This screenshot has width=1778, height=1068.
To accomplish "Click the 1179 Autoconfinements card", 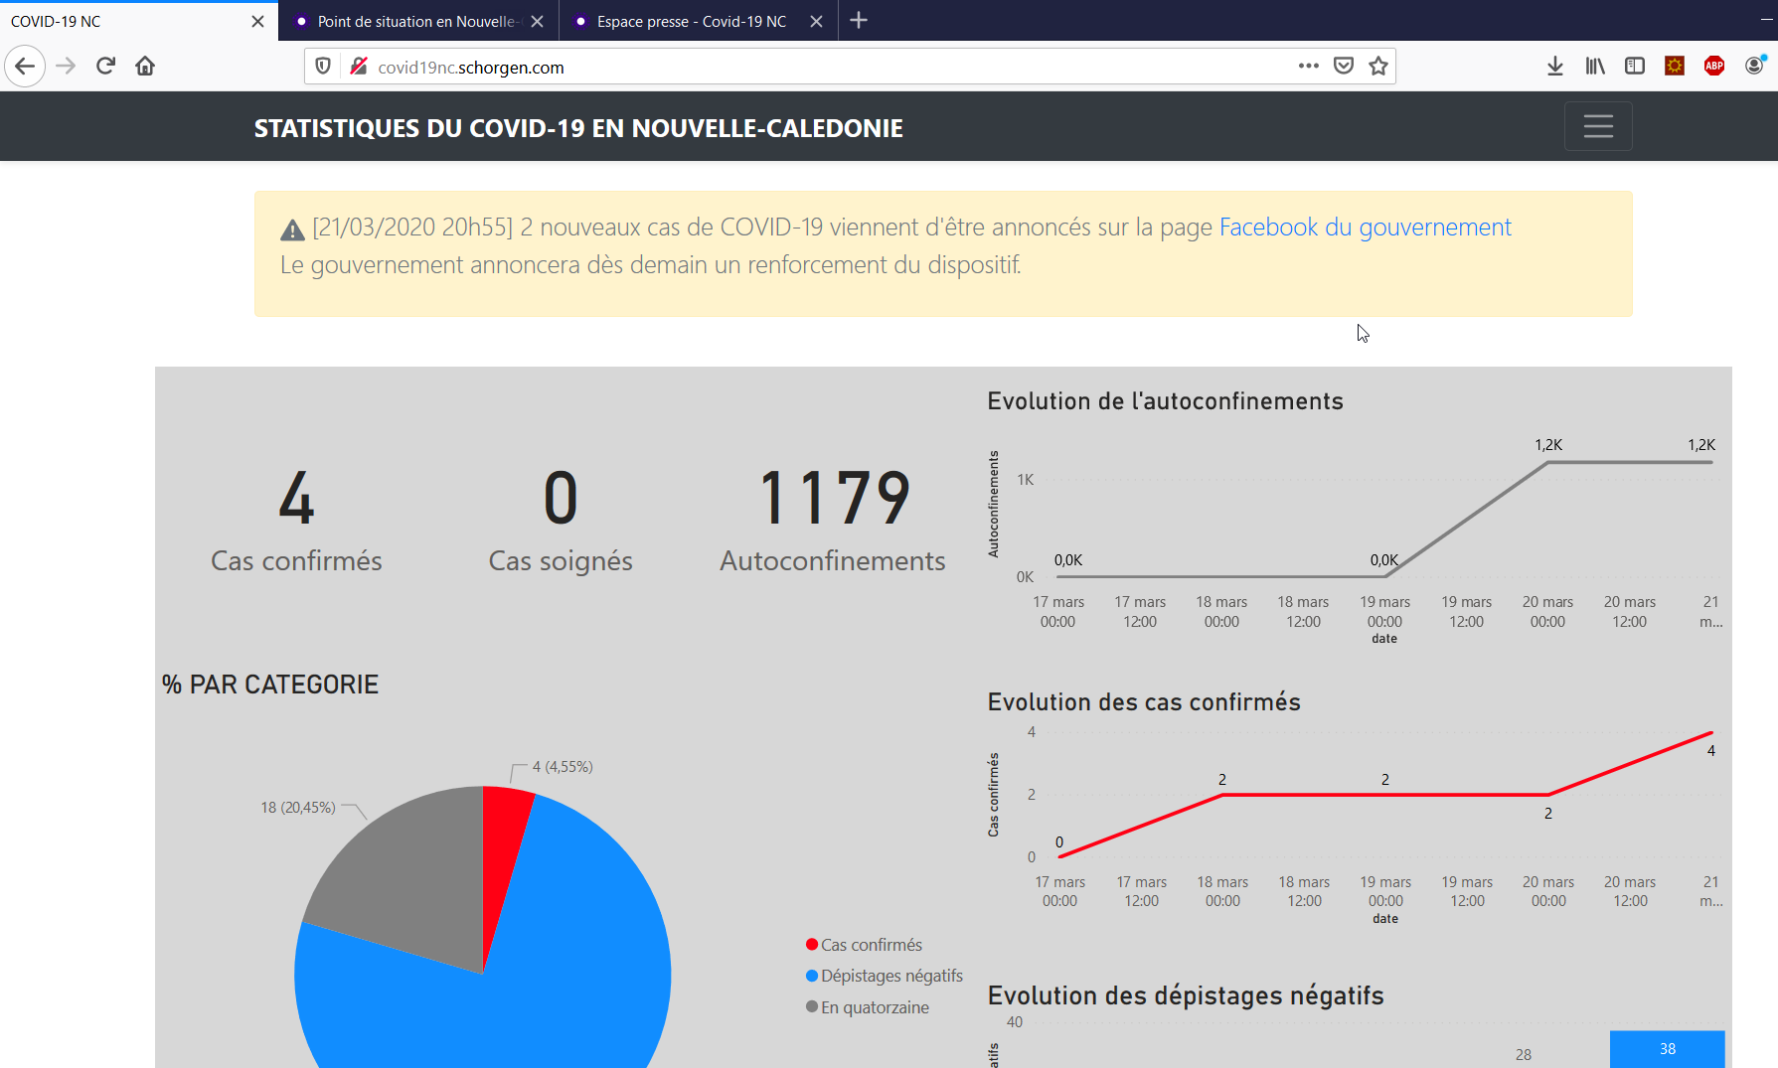I will 833,522.
